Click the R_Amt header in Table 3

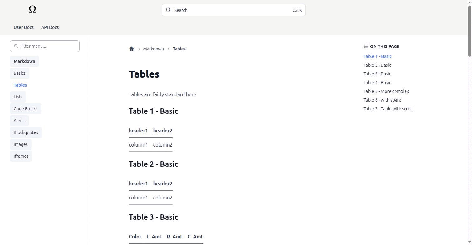(175, 237)
